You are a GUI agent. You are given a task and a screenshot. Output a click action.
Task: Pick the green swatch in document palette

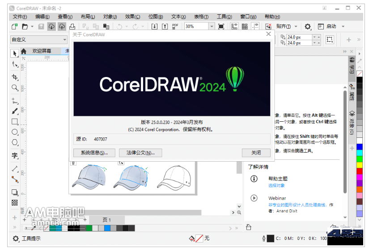point(89,228)
